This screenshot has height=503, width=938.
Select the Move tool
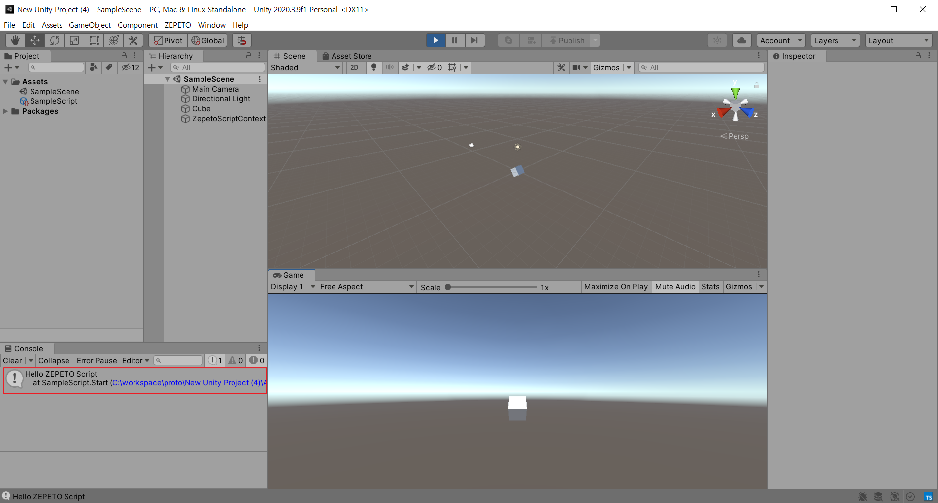35,40
